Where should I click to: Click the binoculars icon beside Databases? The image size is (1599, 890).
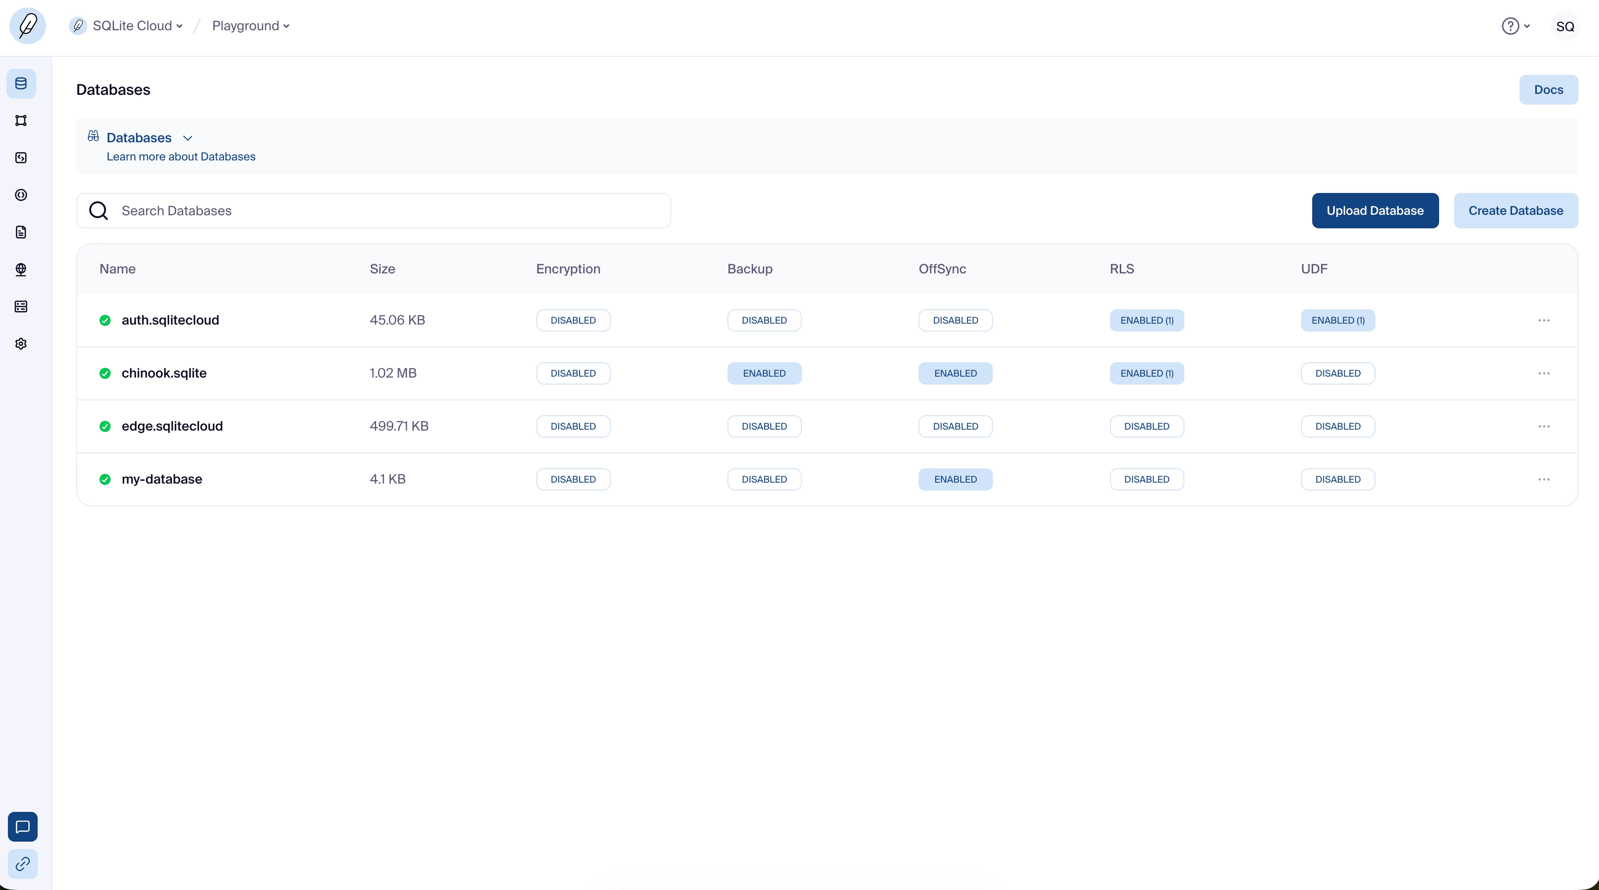(93, 136)
